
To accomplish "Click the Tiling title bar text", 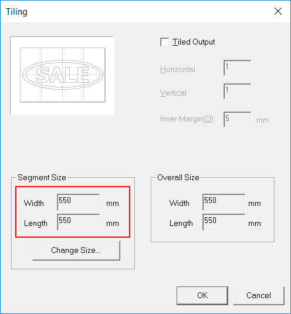I will click(16, 12).
